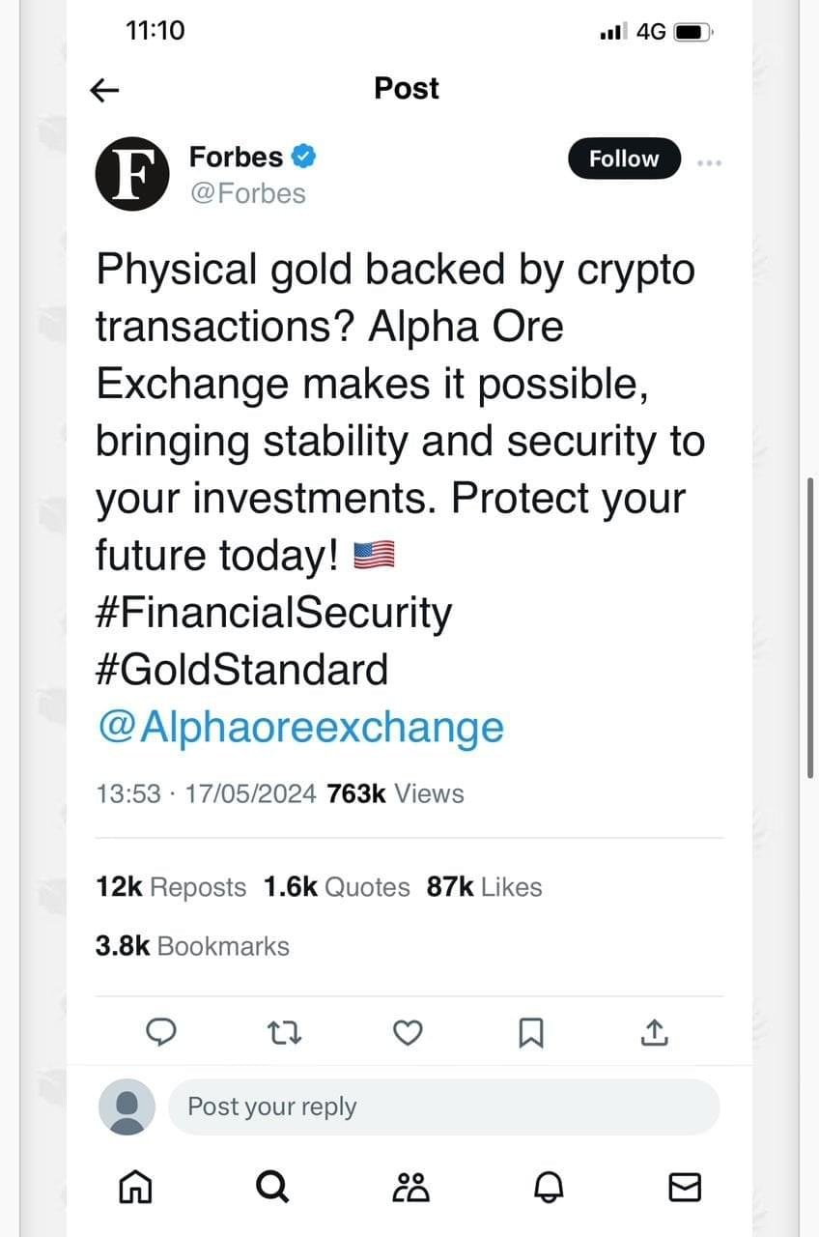Screen dimensions: 819x1237
Task: Like the post with the heart icon
Action: point(409,1033)
